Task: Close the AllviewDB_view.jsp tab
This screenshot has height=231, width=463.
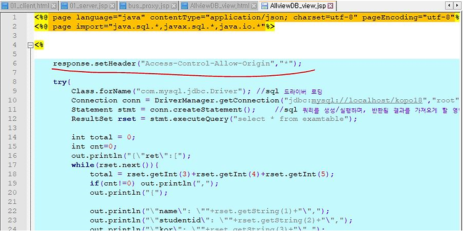Action: (x=330, y=6)
